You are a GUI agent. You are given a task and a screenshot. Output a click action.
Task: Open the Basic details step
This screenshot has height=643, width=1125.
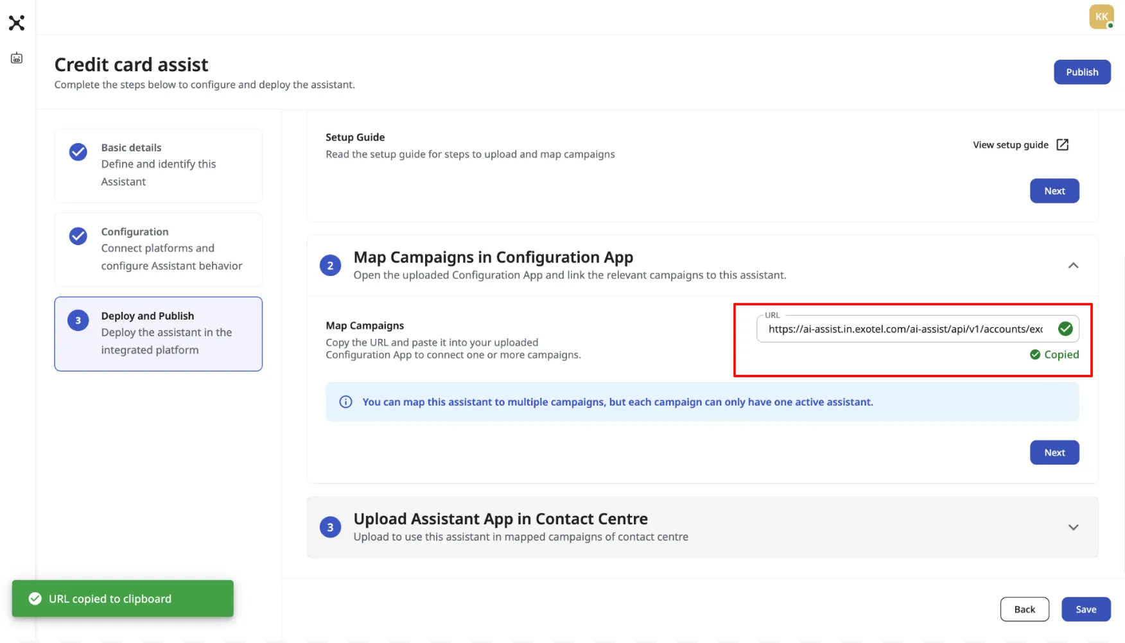click(x=159, y=166)
